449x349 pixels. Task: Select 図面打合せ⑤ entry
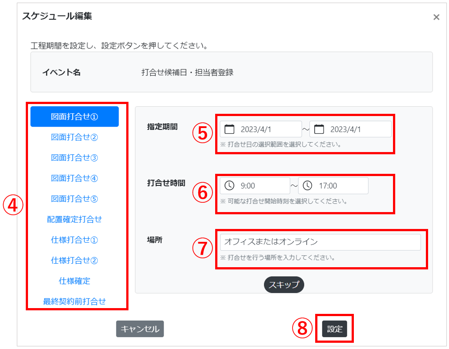pos(74,199)
